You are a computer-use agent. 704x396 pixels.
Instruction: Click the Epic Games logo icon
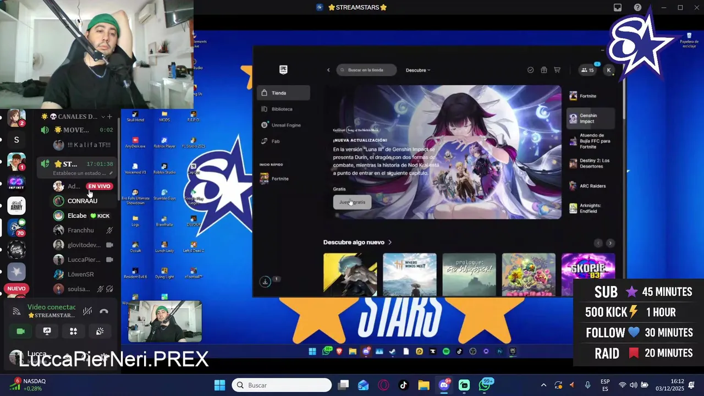(x=283, y=70)
